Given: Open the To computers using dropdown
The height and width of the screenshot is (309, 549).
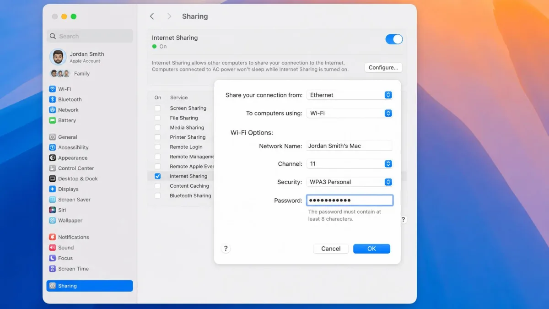Looking at the screenshot, I should tap(350, 113).
